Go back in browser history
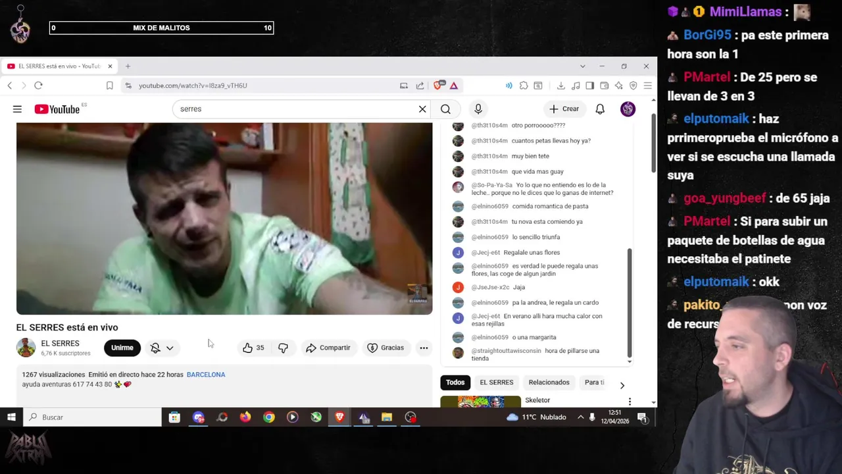842x474 pixels. click(10, 86)
